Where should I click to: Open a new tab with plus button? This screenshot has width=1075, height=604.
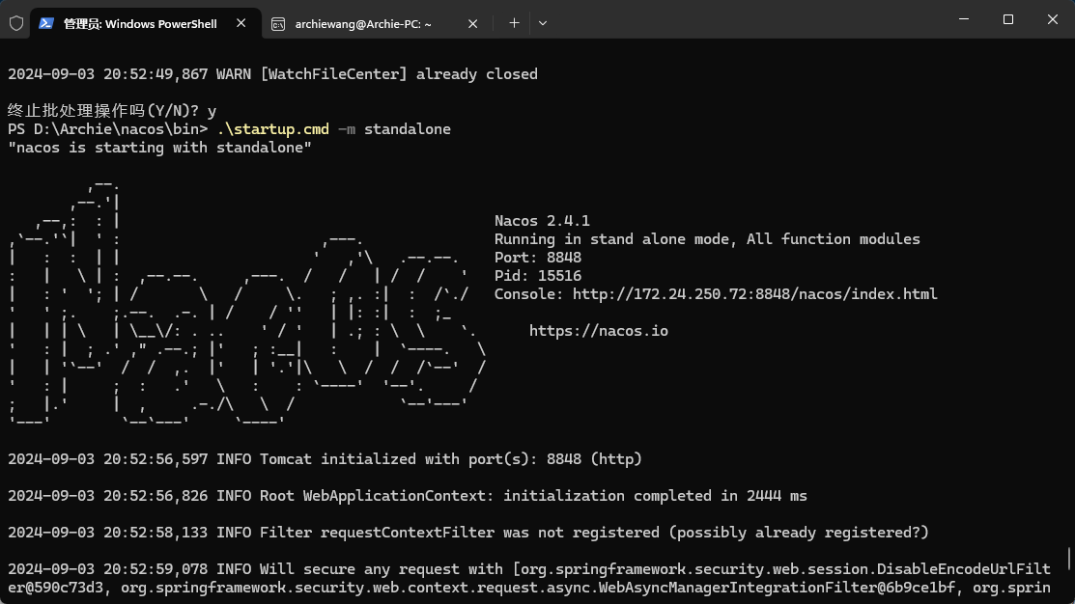(x=514, y=23)
